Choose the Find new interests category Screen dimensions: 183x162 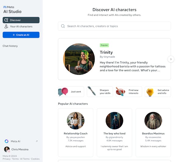click(x=129, y=92)
